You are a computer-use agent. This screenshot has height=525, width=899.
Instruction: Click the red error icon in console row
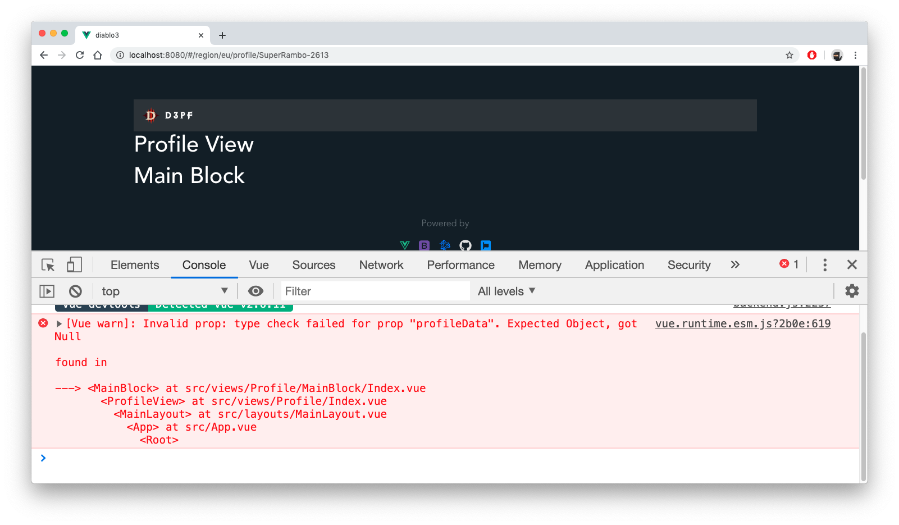(x=43, y=323)
